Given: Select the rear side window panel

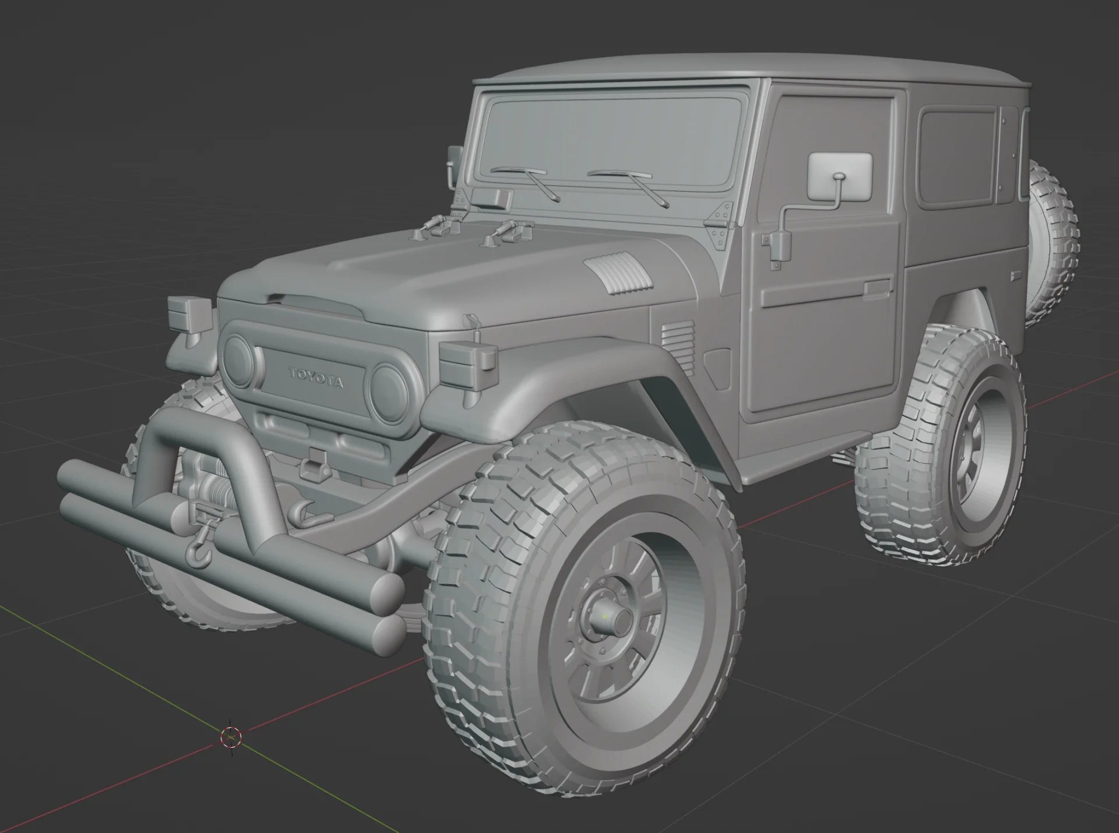Looking at the screenshot, I should click(x=957, y=157).
